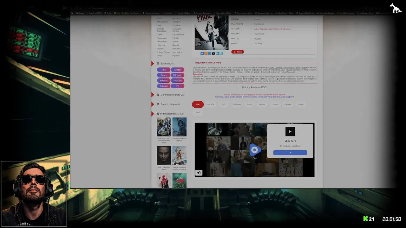
Task: Click the Suivez nous list icon
Action: 158,64
